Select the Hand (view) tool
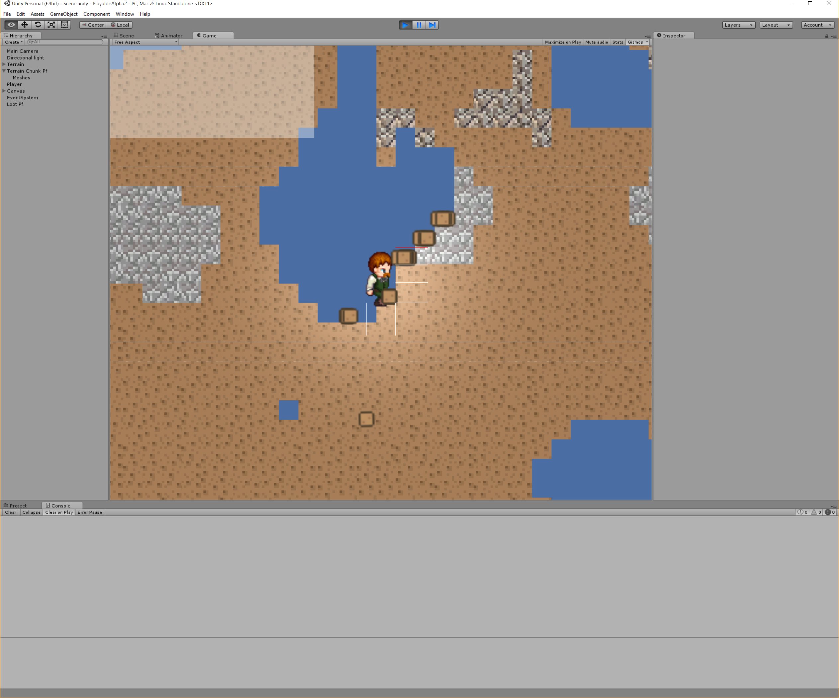This screenshot has height=698, width=839. point(11,25)
